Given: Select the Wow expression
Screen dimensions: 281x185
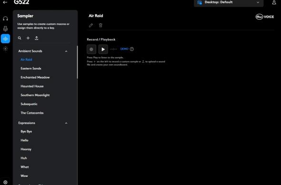Looking at the screenshot, I should click(x=24, y=176).
